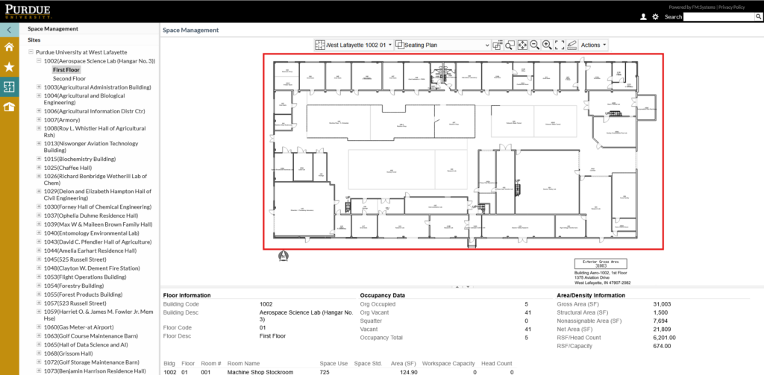This screenshot has height=375, width=764.
Task: Click the Space Management sidebar header
Action: tap(53, 29)
